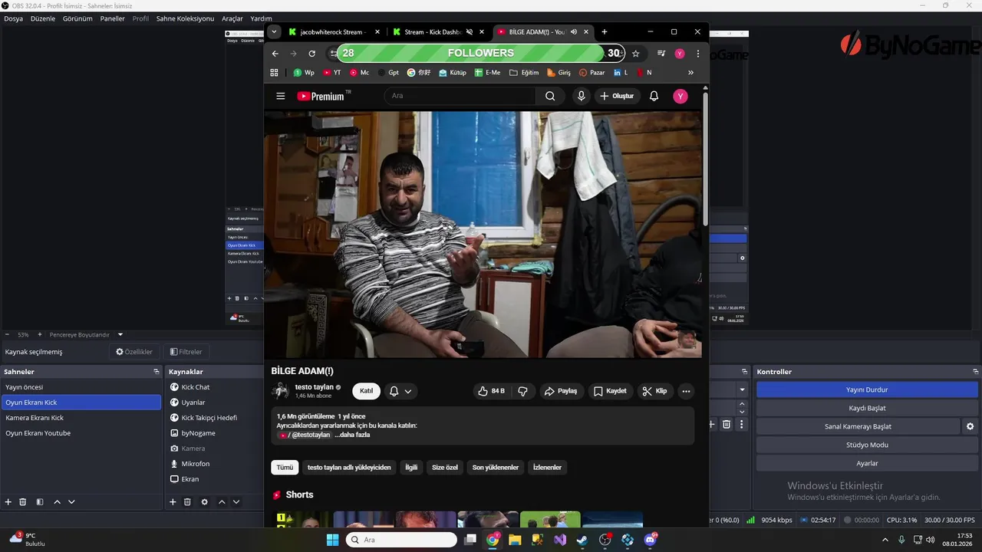Image resolution: width=982 pixels, height=552 pixels.
Task: Open YouTube account avatar menu
Action: pos(680,96)
